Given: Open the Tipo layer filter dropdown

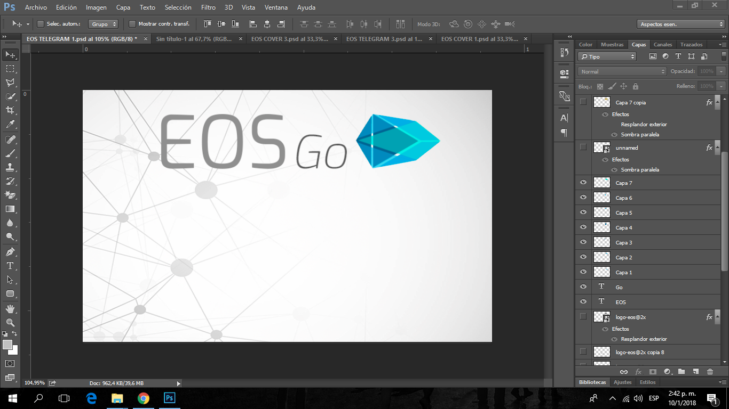Looking at the screenshot, I should [x=607, y=56].
